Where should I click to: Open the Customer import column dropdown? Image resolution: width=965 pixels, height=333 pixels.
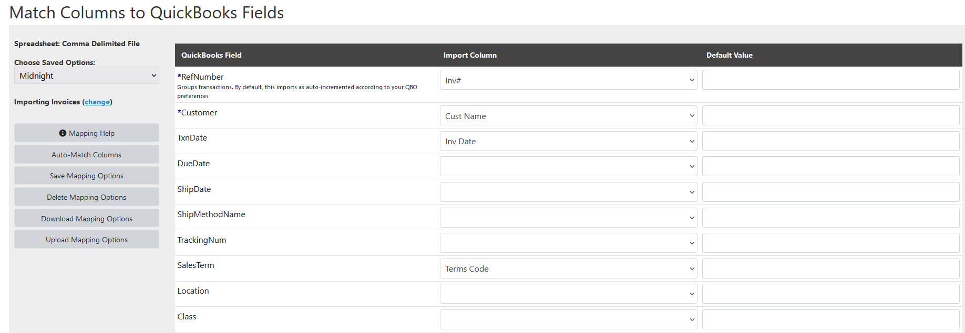pyautogui.click(x=569, y=116)
